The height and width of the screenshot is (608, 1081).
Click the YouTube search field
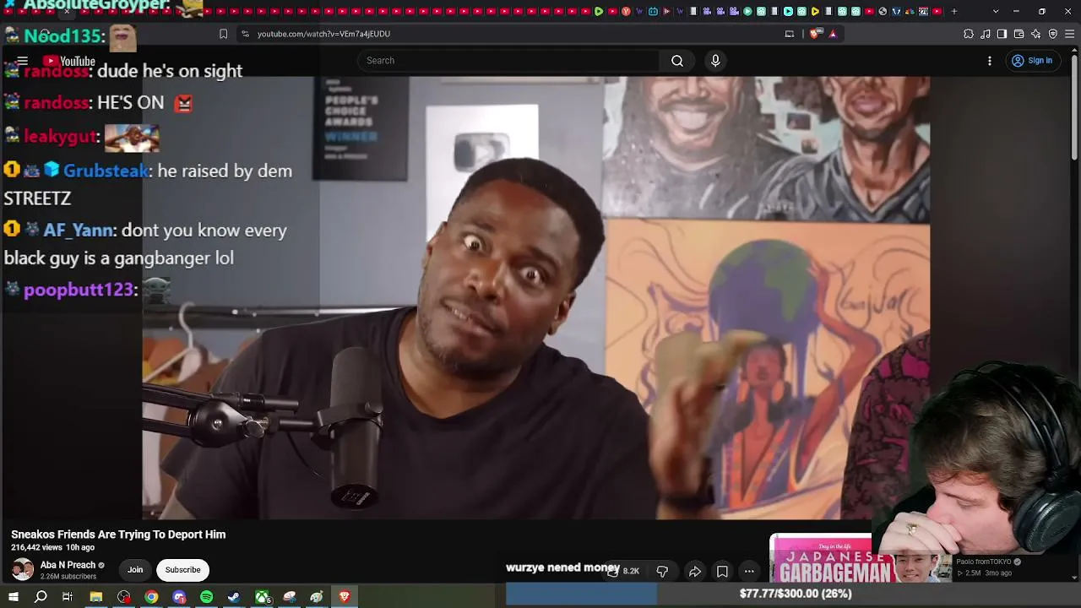coord(508,61)
